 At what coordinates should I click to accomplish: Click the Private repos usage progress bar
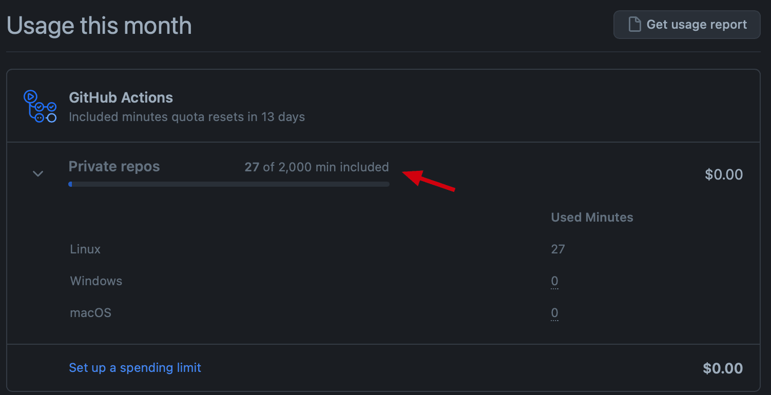click(228, 184)
